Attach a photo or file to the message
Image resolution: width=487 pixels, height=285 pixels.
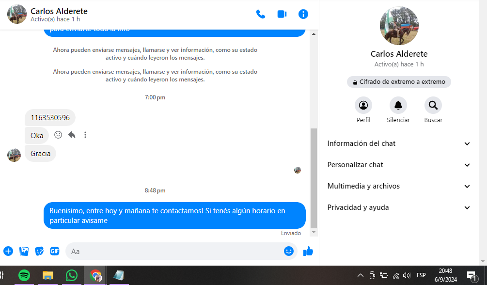coord(24,251)
